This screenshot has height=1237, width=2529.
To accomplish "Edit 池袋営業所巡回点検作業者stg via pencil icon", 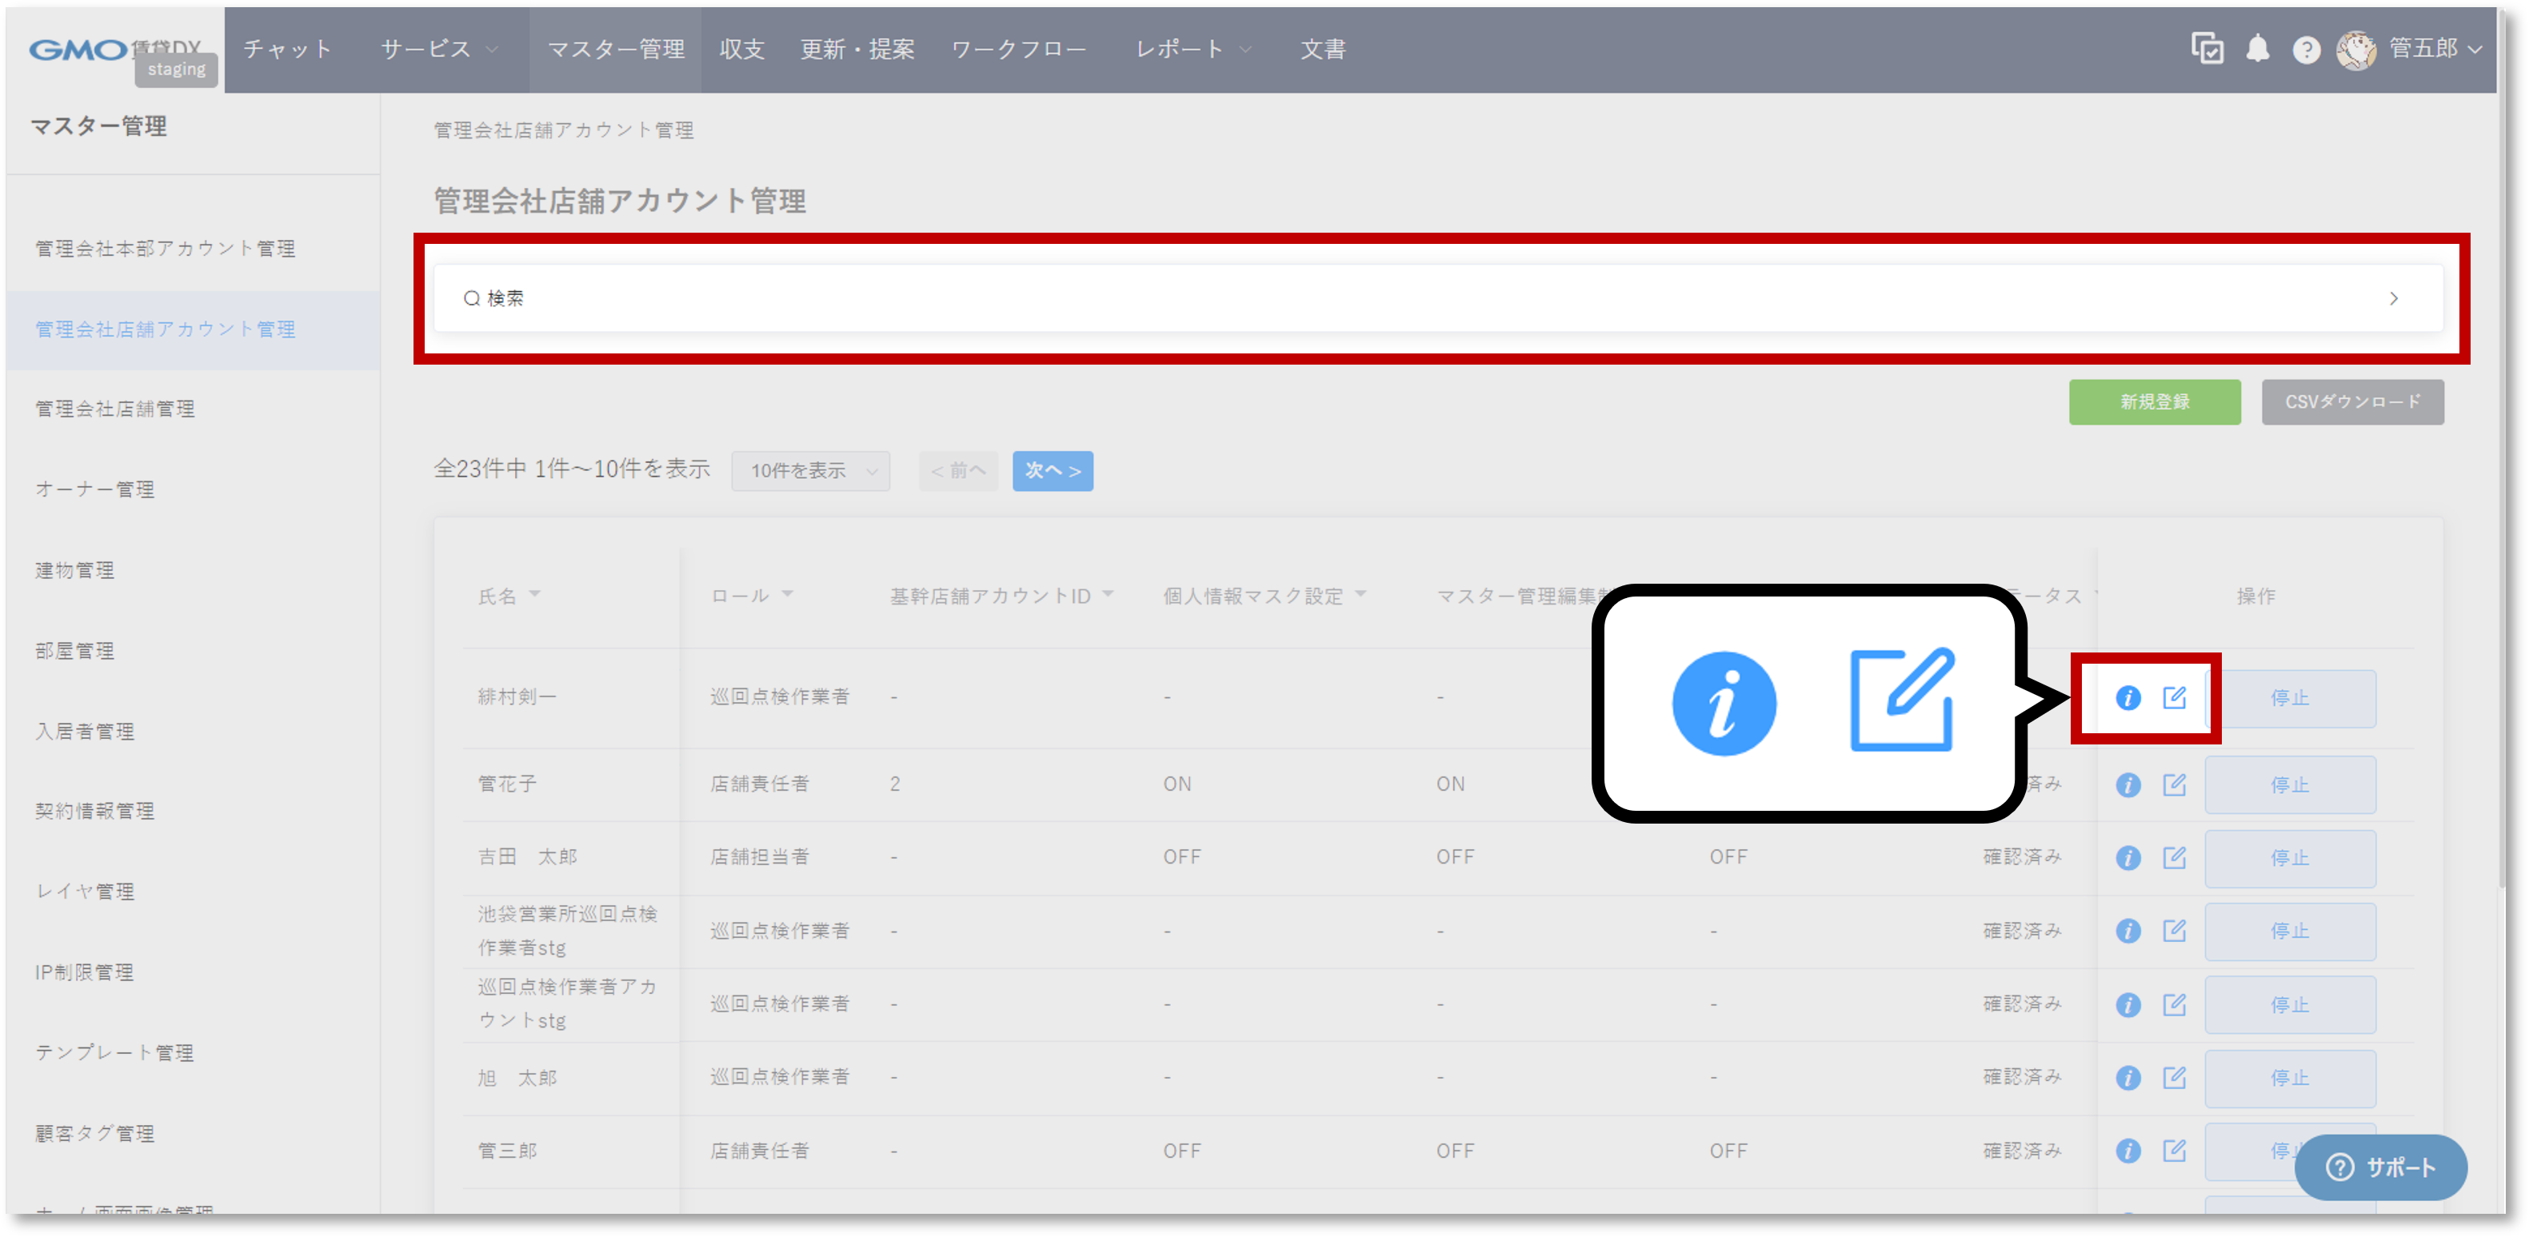I will tap(2175, 931).
